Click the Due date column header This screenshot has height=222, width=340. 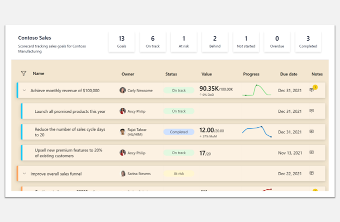(x=289, y=74)
